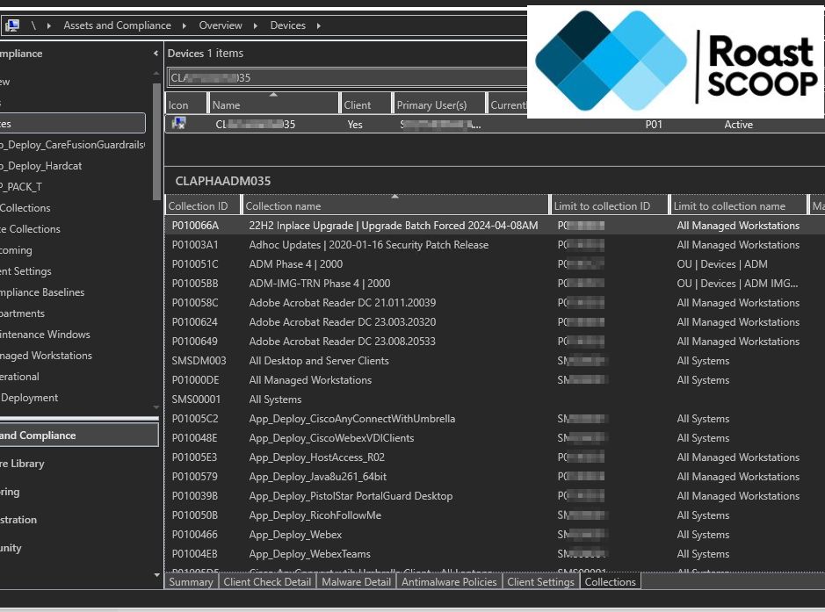This screenshot has width=825, height=612.
Task: Expand navigation pane overflow arrow at bottom
Action: 156,575
